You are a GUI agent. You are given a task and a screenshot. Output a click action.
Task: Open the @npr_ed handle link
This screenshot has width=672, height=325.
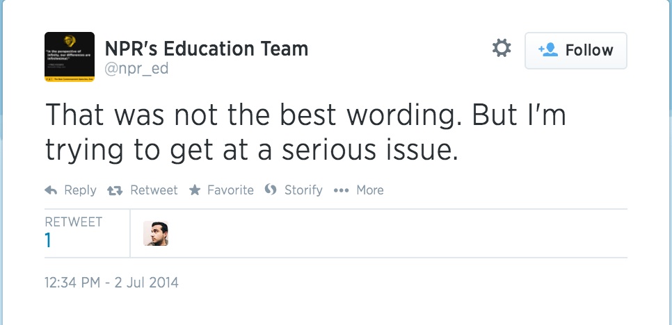[x=137, y=69]
